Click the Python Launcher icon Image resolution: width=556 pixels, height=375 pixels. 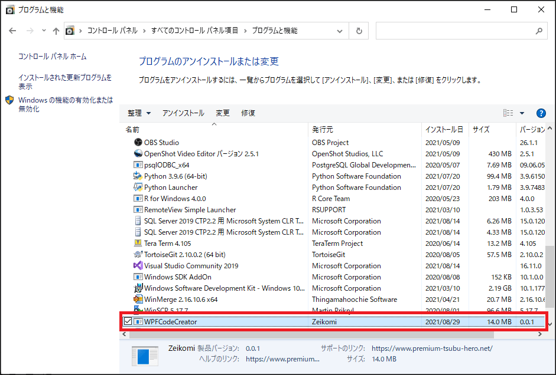pyautogui.click(x=138, y=187)
